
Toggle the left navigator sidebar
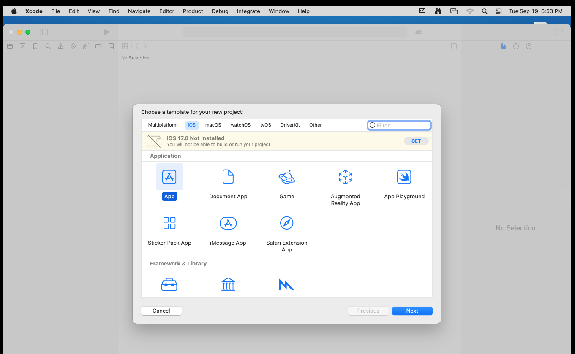click(44, 32)
